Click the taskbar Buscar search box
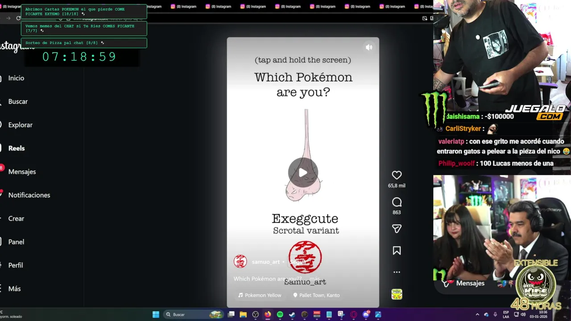This screenshot has width=571, height=321. click(x=193, y=314)
